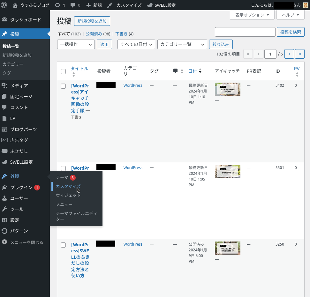This screenshot has height=297, width=310.
Task: Go to the next page of posts
Action: [x=289, y=54]
